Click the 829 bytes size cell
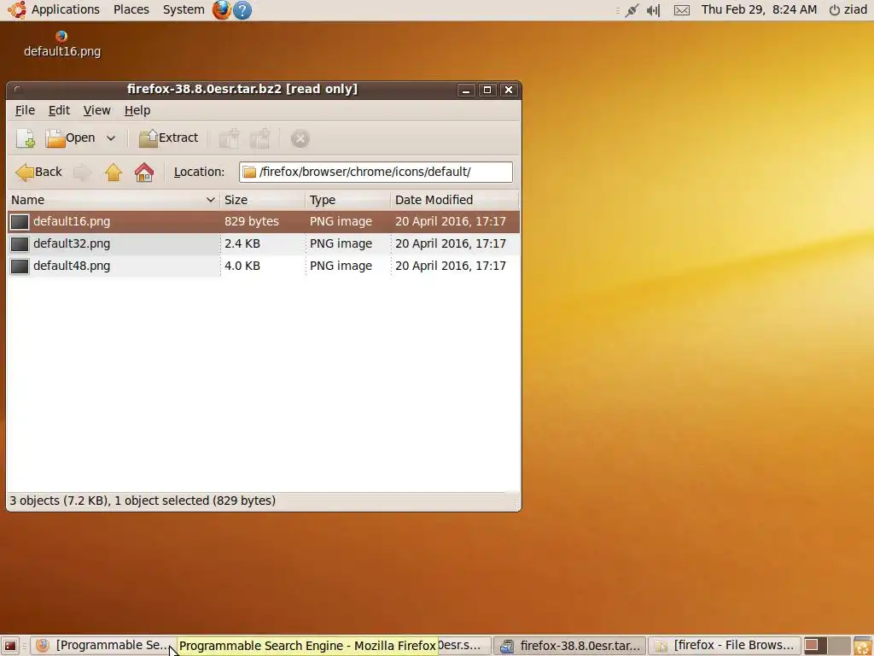This screenshot has height=656, width=874. [x=252, y=221]
